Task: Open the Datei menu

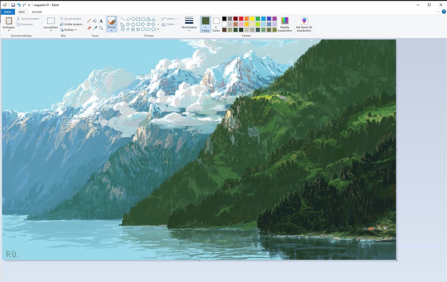Action: pyautogui.click(x=7, y=12)
